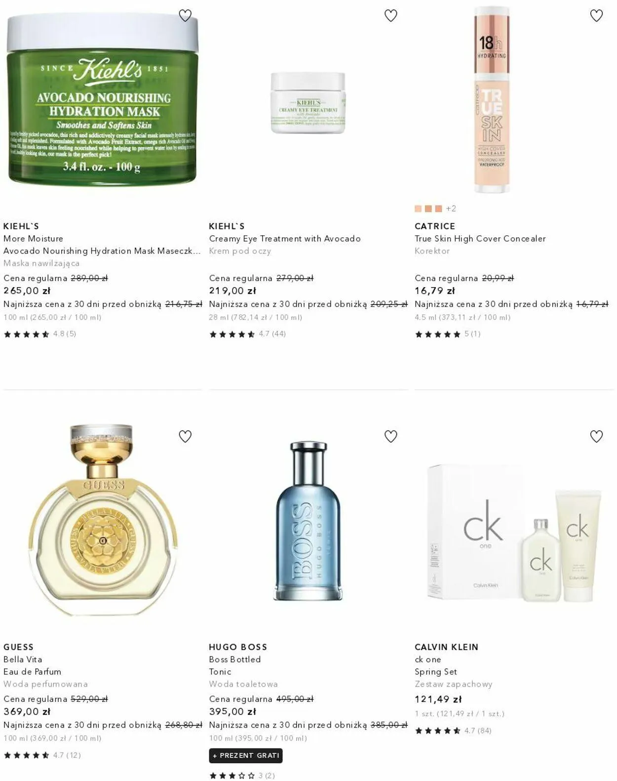Image resolution: width=617 pixels, height=781 pixels.
Task: Add Kiehl's Avocado Mask to wishlist
Action: (185, 16)
